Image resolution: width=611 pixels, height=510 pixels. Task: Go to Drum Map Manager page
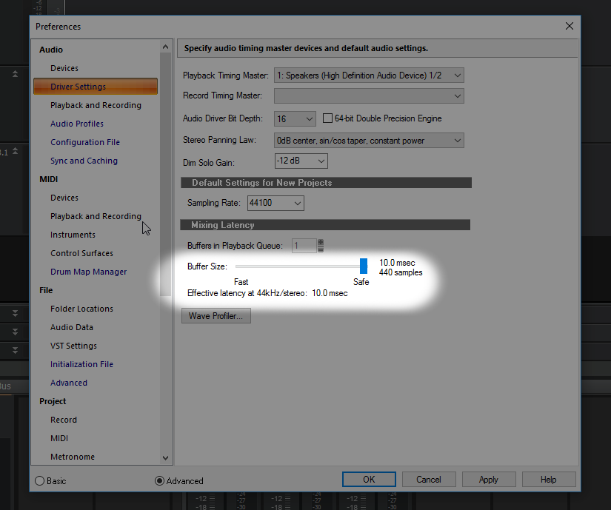pos(88,272)
